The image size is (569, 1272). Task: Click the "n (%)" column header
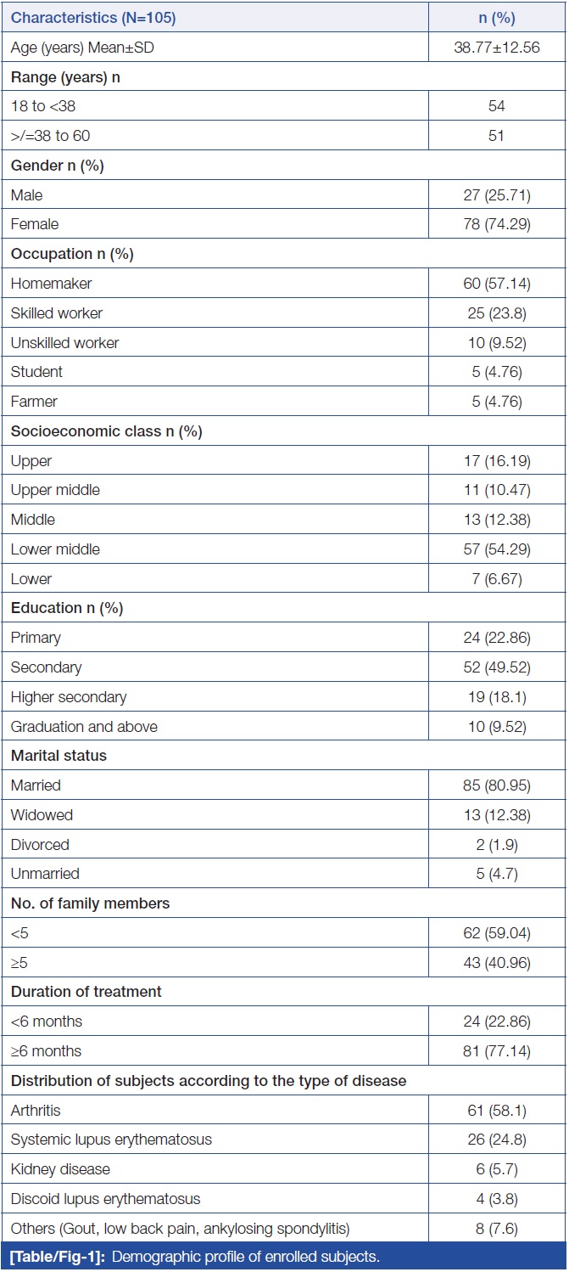click(x=496, y=18)
